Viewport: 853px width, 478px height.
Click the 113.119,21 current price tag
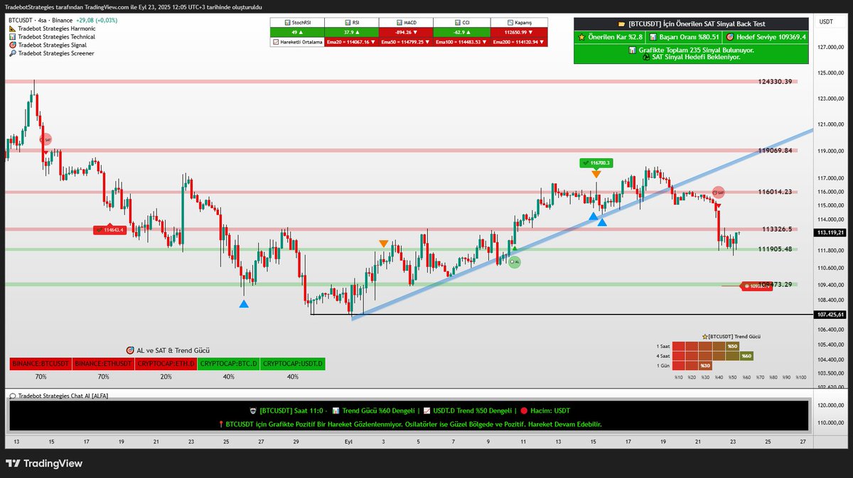click(x=831, y=232)
